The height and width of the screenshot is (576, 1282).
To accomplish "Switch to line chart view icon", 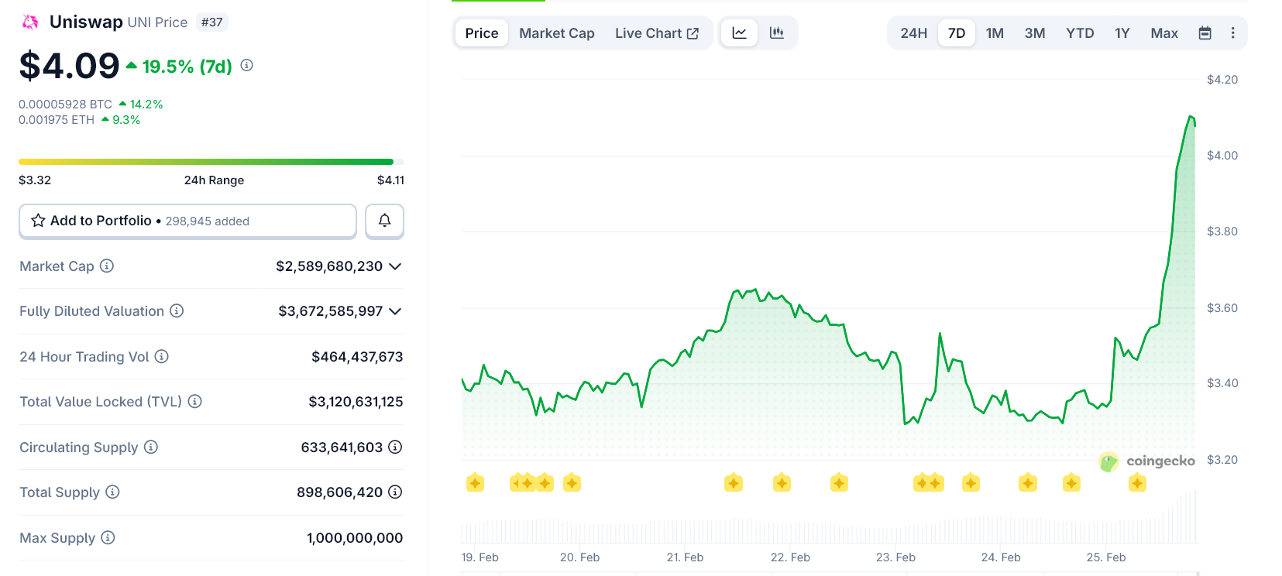I will pos(739,33).
